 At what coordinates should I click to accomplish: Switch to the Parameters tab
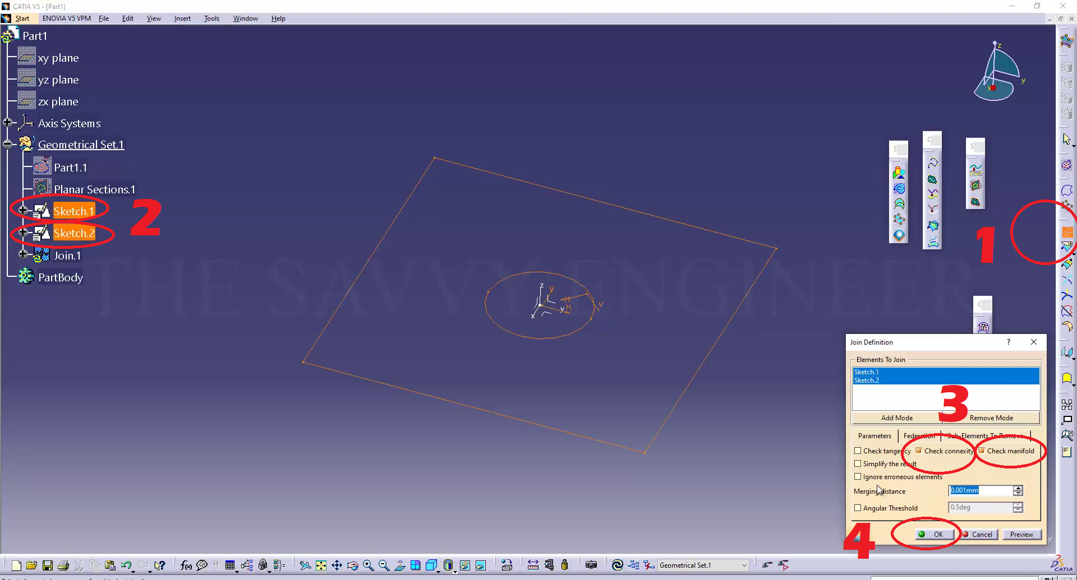tap(875, 436)
